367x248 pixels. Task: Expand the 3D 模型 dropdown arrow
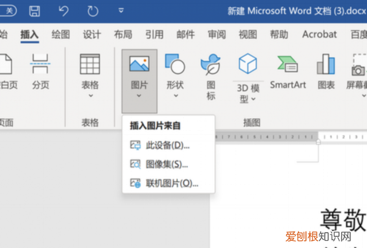click(253, 99)
